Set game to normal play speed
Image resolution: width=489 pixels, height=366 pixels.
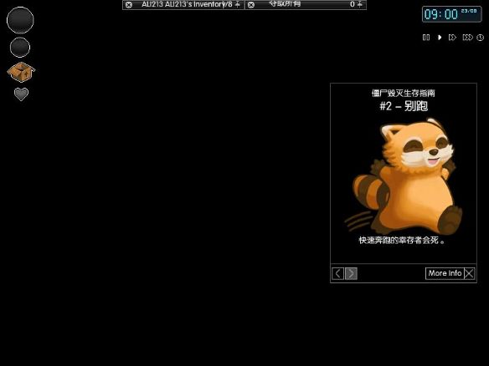[440, 38]
